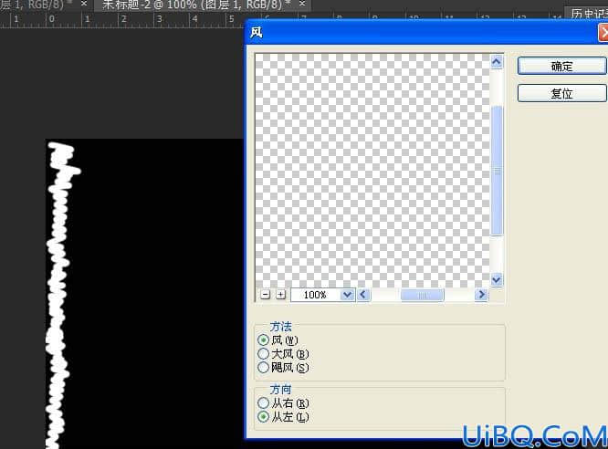Click preview scroll up arrow
The image size is (608, 449).
coord(497,62)
